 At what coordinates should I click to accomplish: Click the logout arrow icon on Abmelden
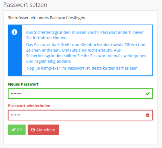(33, 130)
